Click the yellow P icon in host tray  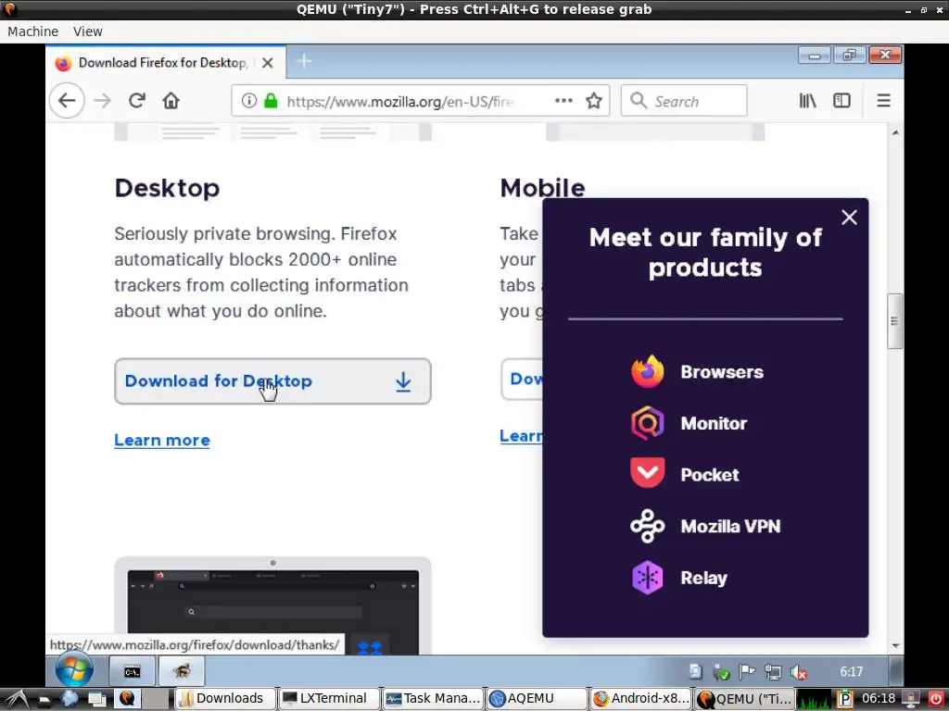[845, 699]
